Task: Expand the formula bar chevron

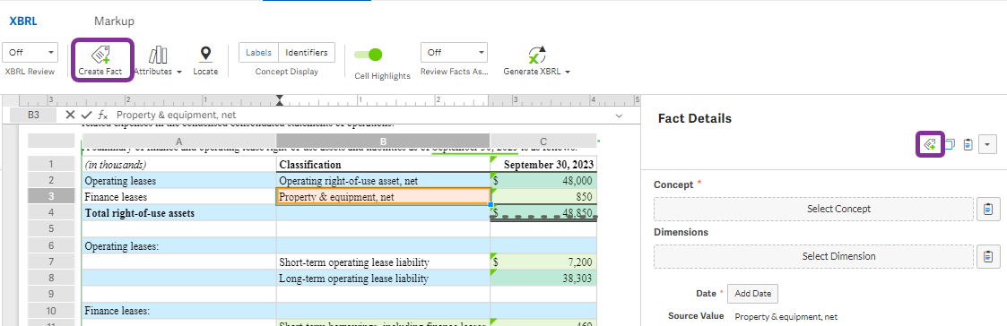Action: tap(619, 116)
